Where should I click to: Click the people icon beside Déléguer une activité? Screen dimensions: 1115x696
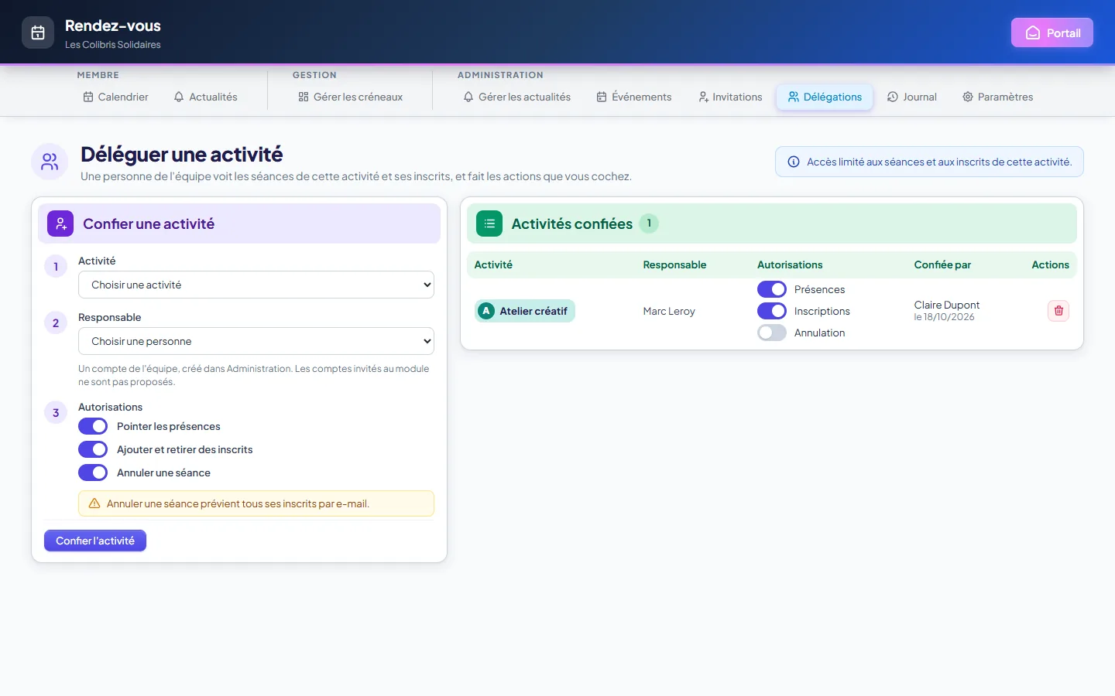pyautogui.click(x=50, y=162)
